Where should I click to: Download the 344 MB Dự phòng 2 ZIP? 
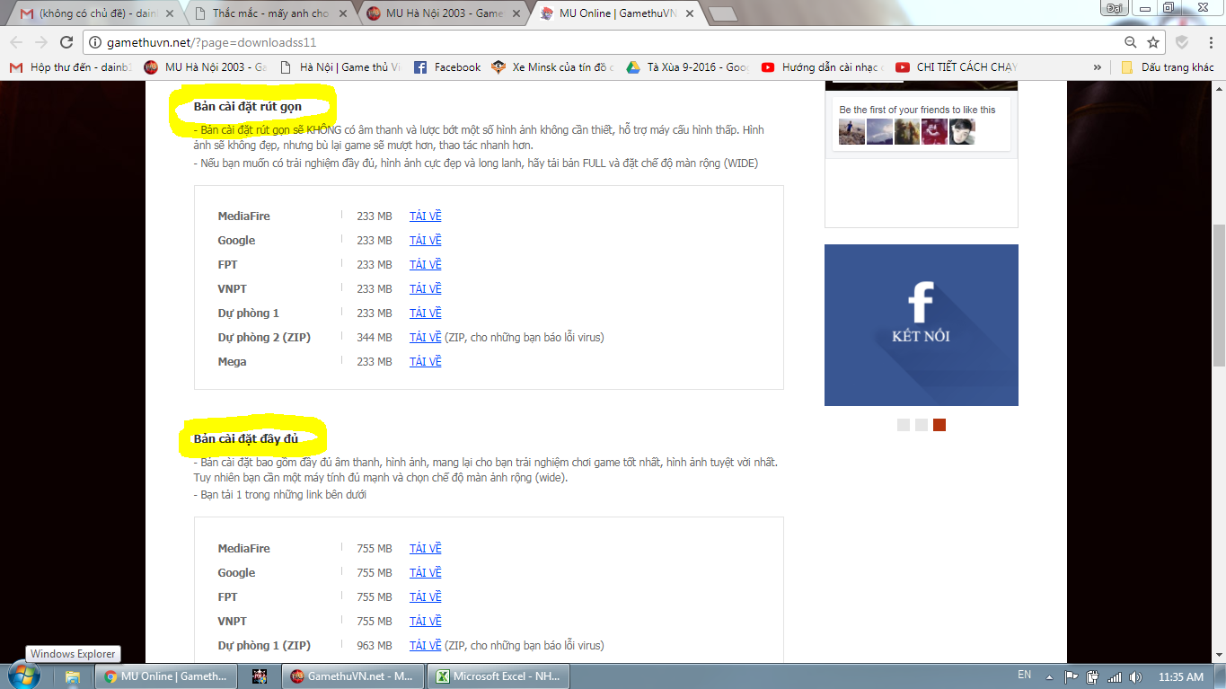click(x=425, y=338)
